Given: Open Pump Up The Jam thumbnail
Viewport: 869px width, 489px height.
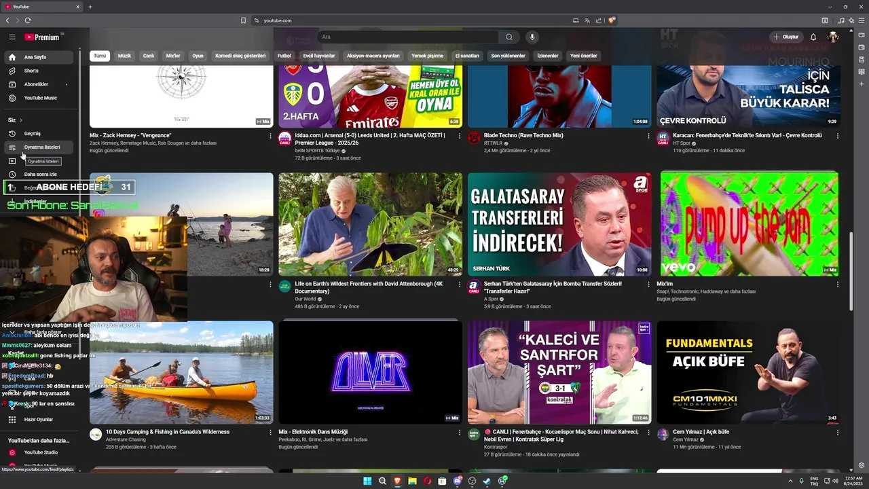Looking at the screenshot, I should click(748, 224).
